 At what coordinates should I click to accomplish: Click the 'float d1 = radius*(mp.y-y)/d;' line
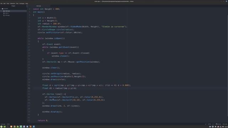[59, 88]
